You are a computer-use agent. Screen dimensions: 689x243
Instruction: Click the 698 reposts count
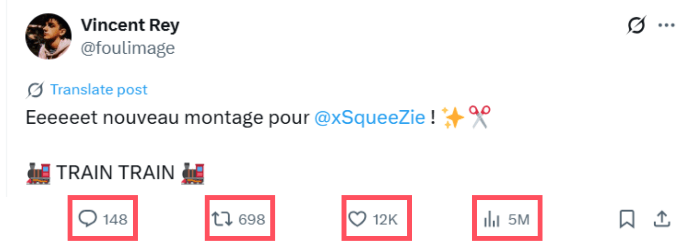pos(252,219)
